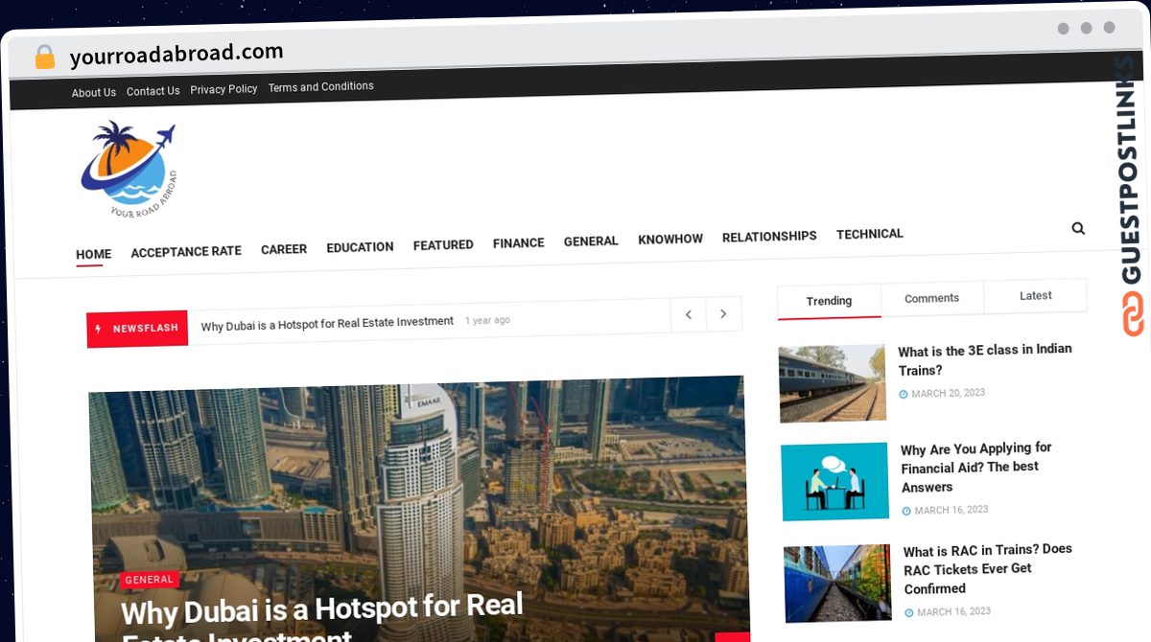Viewport: 1151px width, 642px height.
Task: Click the Newsflash lightning bolt icon
Action: (x=99, y=329)
